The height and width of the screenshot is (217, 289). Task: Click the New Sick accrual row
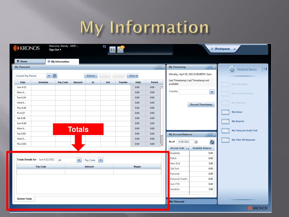pos(192,164)
